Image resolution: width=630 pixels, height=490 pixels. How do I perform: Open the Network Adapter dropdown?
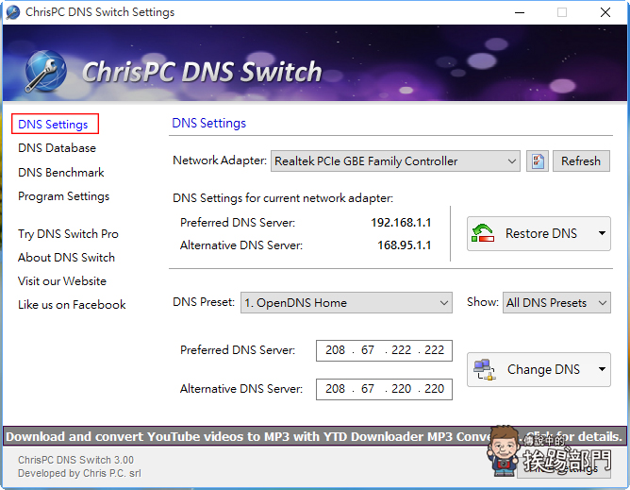pyautogui.click(x=395, y=161)
